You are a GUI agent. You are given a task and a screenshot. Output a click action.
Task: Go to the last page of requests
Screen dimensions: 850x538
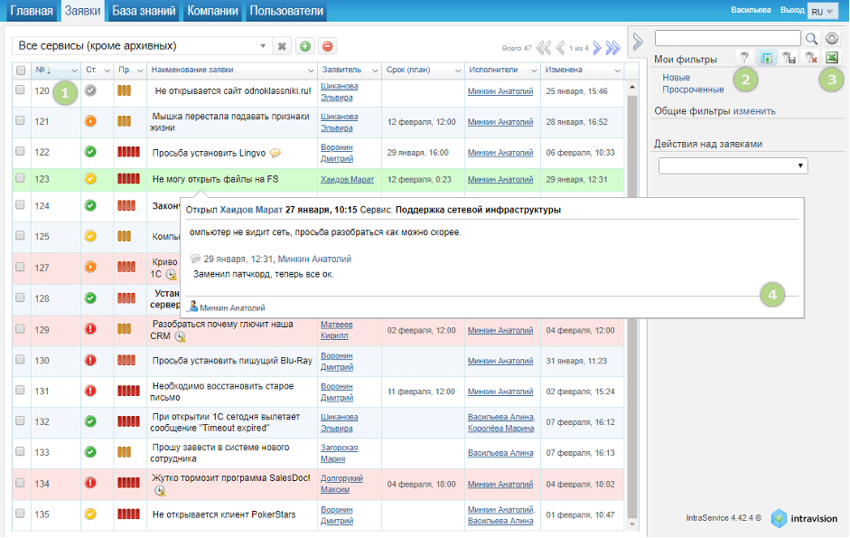pyautogui.click(x=613, y=48)
